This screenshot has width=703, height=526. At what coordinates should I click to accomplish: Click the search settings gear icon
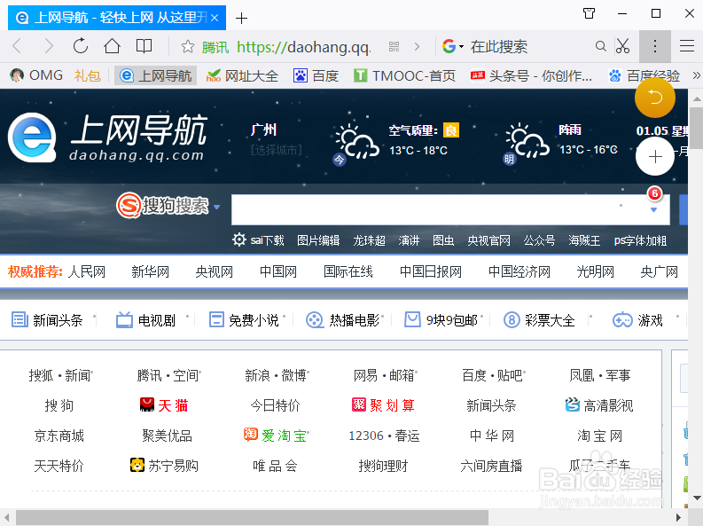[x=239, y=239]
